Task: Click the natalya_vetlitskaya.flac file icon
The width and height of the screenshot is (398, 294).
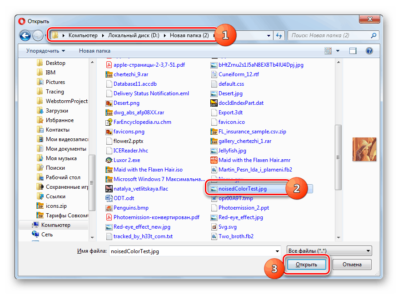Action: point(109,189)
